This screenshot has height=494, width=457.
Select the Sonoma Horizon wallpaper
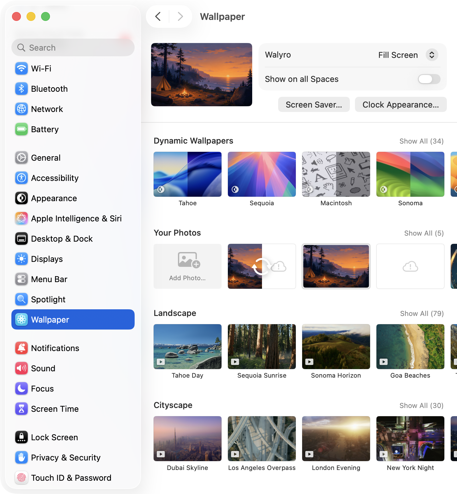(336, 347)
